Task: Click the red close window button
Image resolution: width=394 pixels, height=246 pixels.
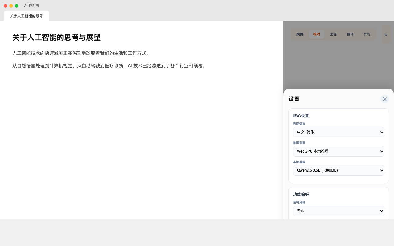Action: click(x=6, y=6)
